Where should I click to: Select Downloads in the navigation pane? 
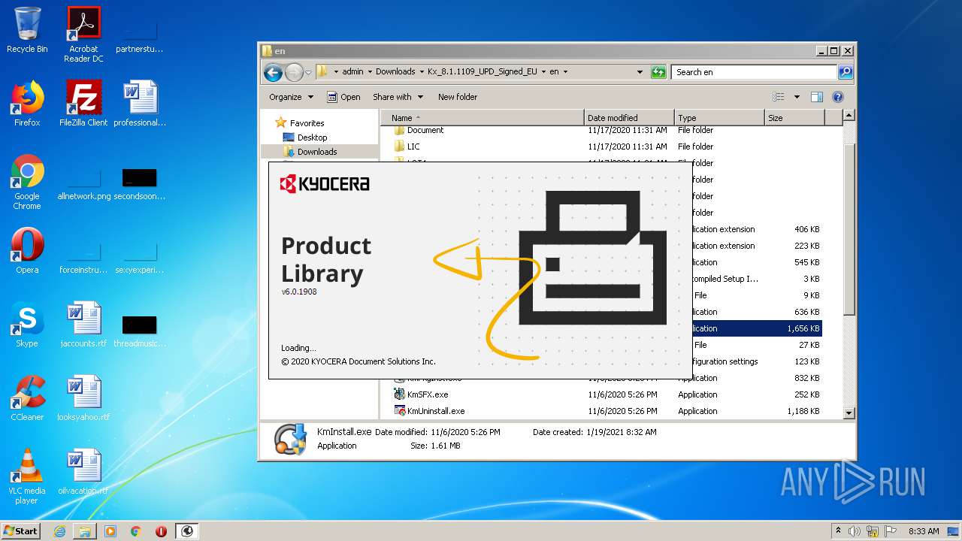coord(316,152)
